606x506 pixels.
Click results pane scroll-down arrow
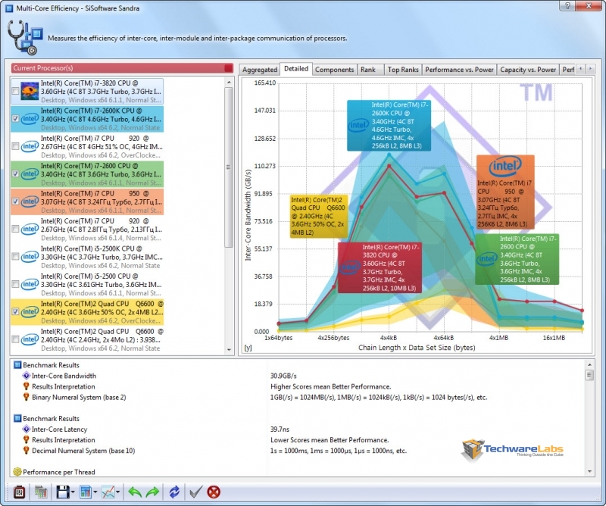tap(589, 471)
